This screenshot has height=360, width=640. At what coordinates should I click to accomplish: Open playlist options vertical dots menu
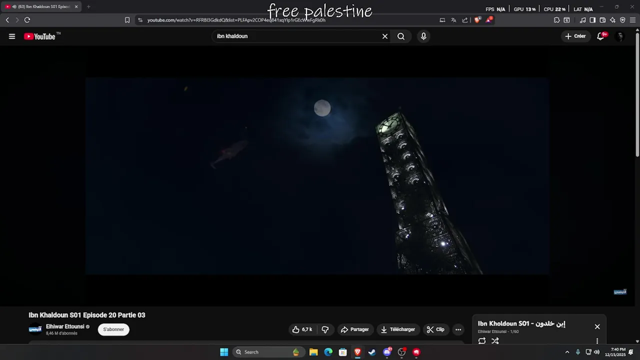(x=597, y=341)
